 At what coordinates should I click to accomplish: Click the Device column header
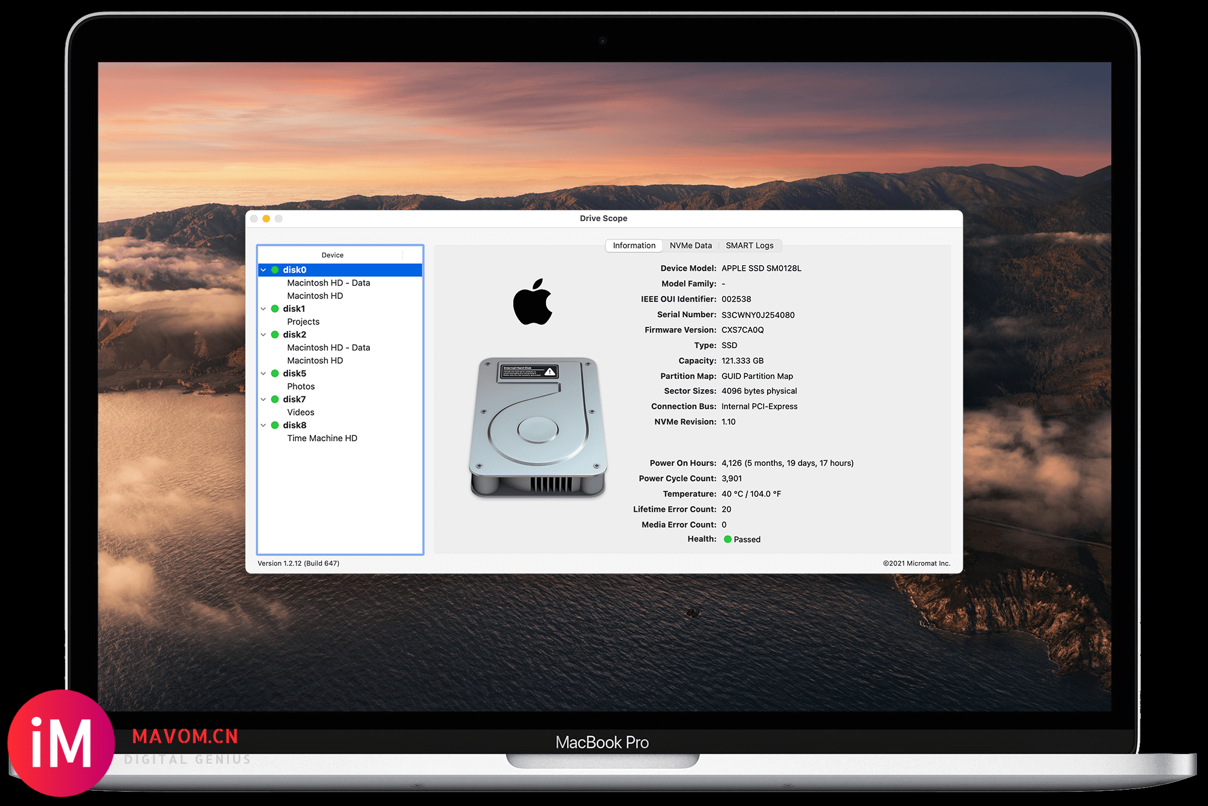[332, 255]
